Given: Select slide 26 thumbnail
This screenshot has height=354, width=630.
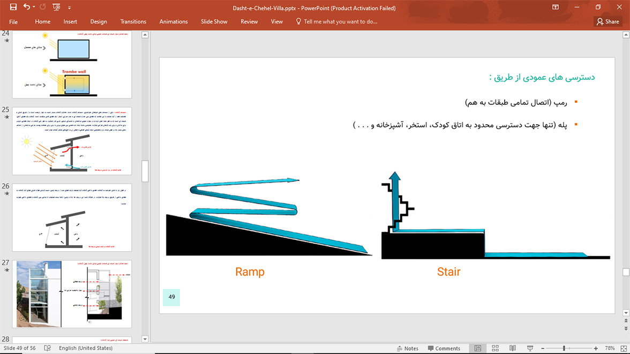Looking at the screenshot, I should click(x=72, y=217).
